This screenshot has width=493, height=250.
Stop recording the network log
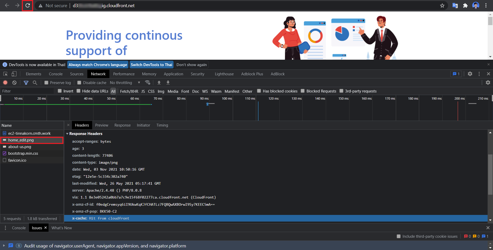pyautogui.click(x=5, y=82)
